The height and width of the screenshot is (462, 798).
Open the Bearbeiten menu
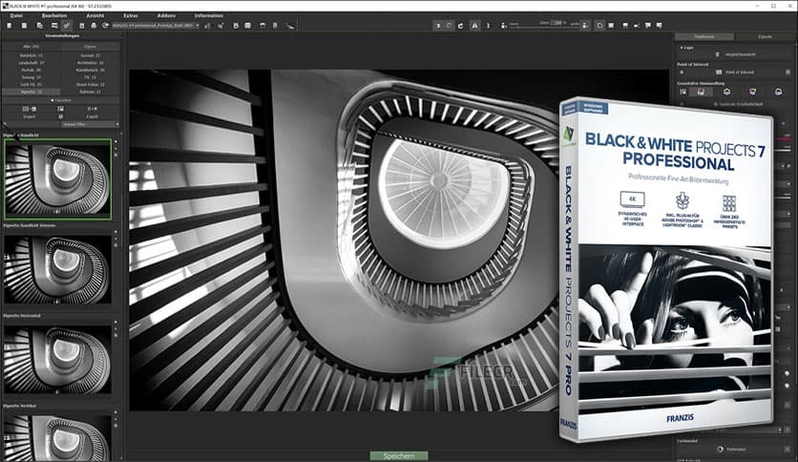tap(54, 16)
